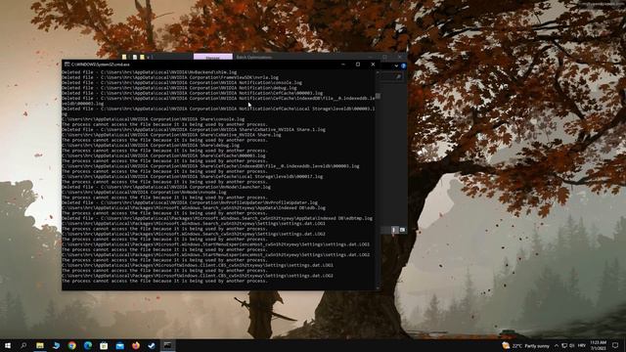Open File Explorer from the taskbar

pyautogui.click(x=40, y=345)
